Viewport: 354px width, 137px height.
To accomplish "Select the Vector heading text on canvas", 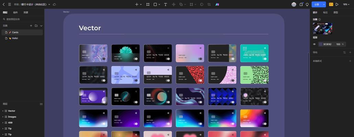I will coord(90,28).
